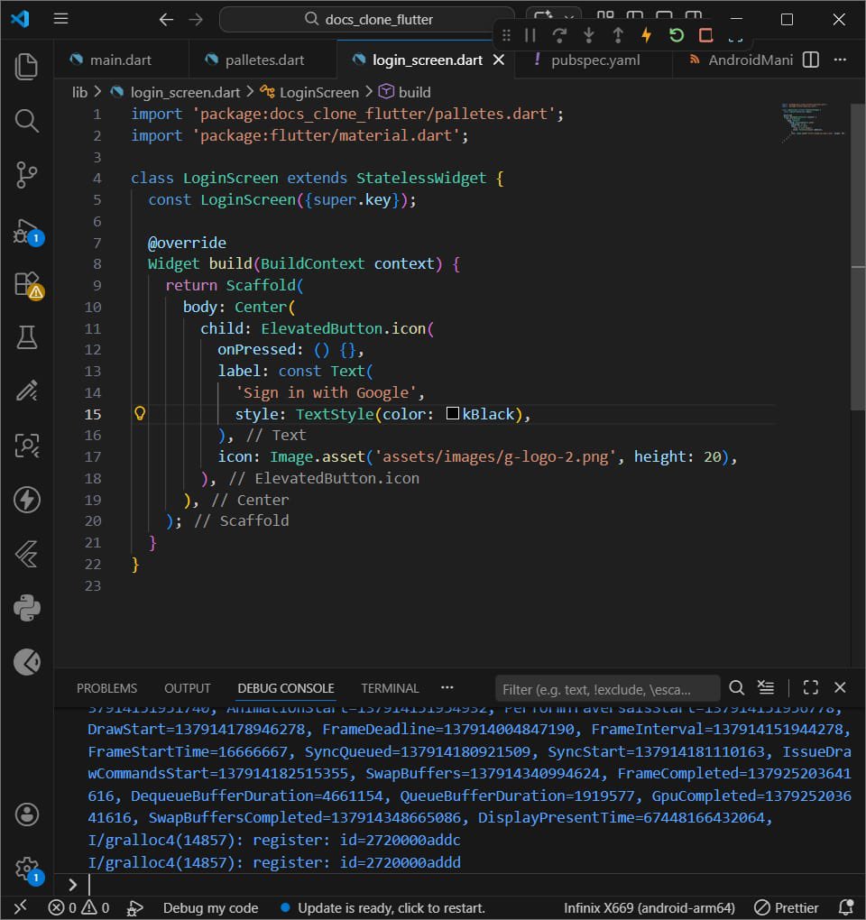
Task: Open Run and Debug view with badge
Action: click(x=28, y=231)
